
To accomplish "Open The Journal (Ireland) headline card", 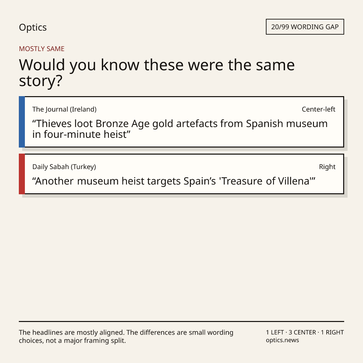I will 181,122.
